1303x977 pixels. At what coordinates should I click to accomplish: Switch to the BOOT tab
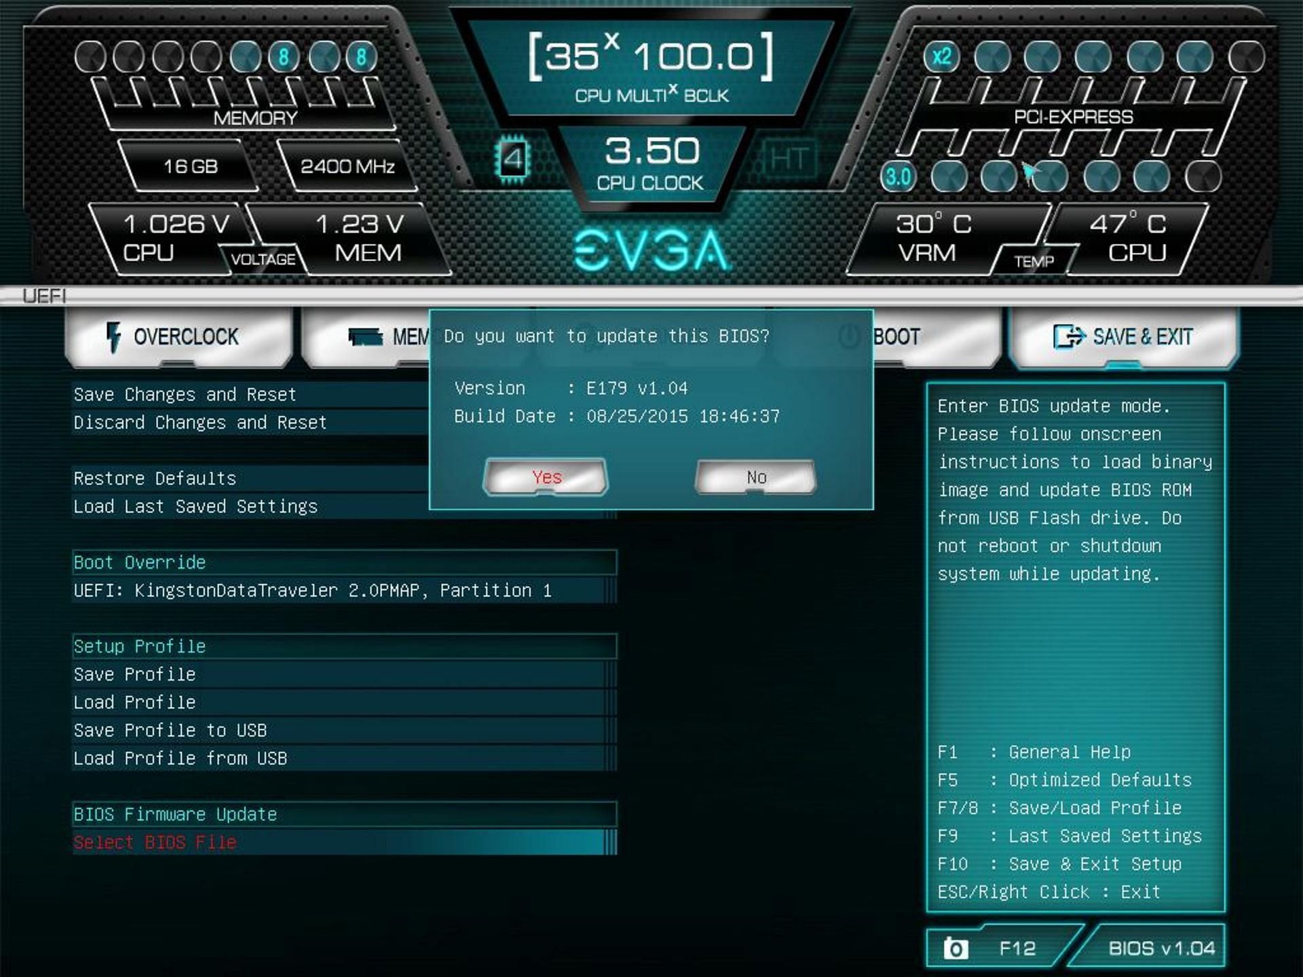click(x=937, y=337)
